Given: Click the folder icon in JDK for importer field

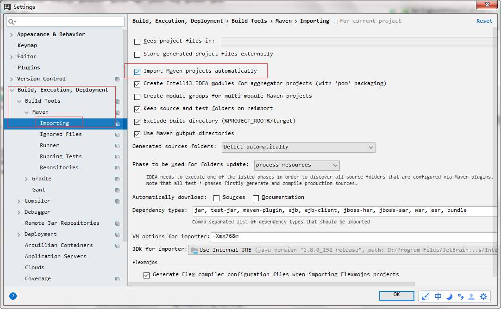Looking at the screenshot, I should coord(194,250).
